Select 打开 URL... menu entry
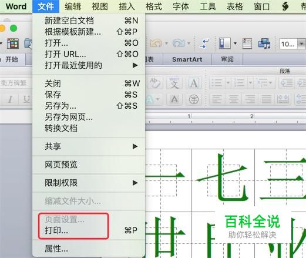Image resolution: width=306 pixels, height=258 pixels. tap(89, 54)
